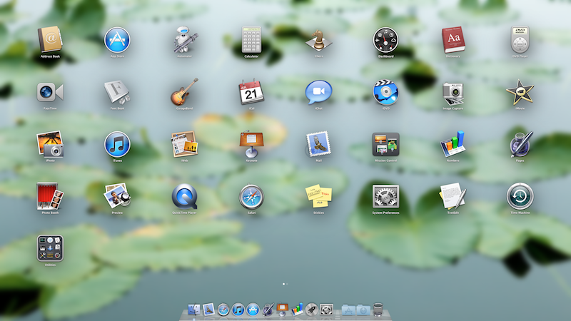Open Keynote from the Launchpad grid
571x321 pixels.
click(252, 144)
